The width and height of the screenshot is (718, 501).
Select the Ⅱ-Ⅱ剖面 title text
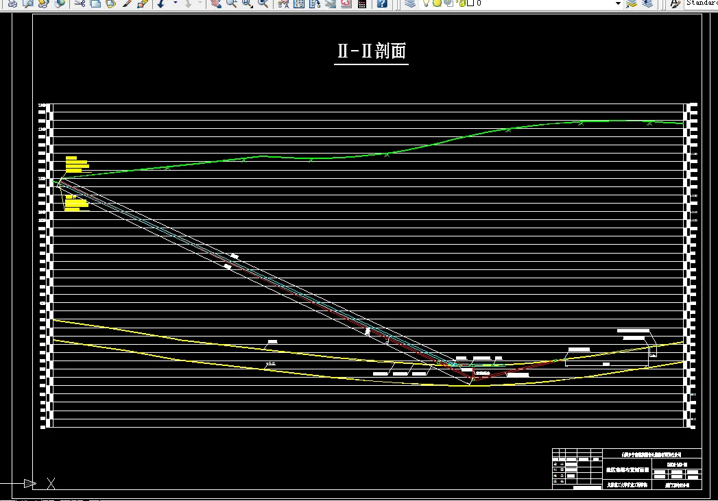tap(372, 51)
